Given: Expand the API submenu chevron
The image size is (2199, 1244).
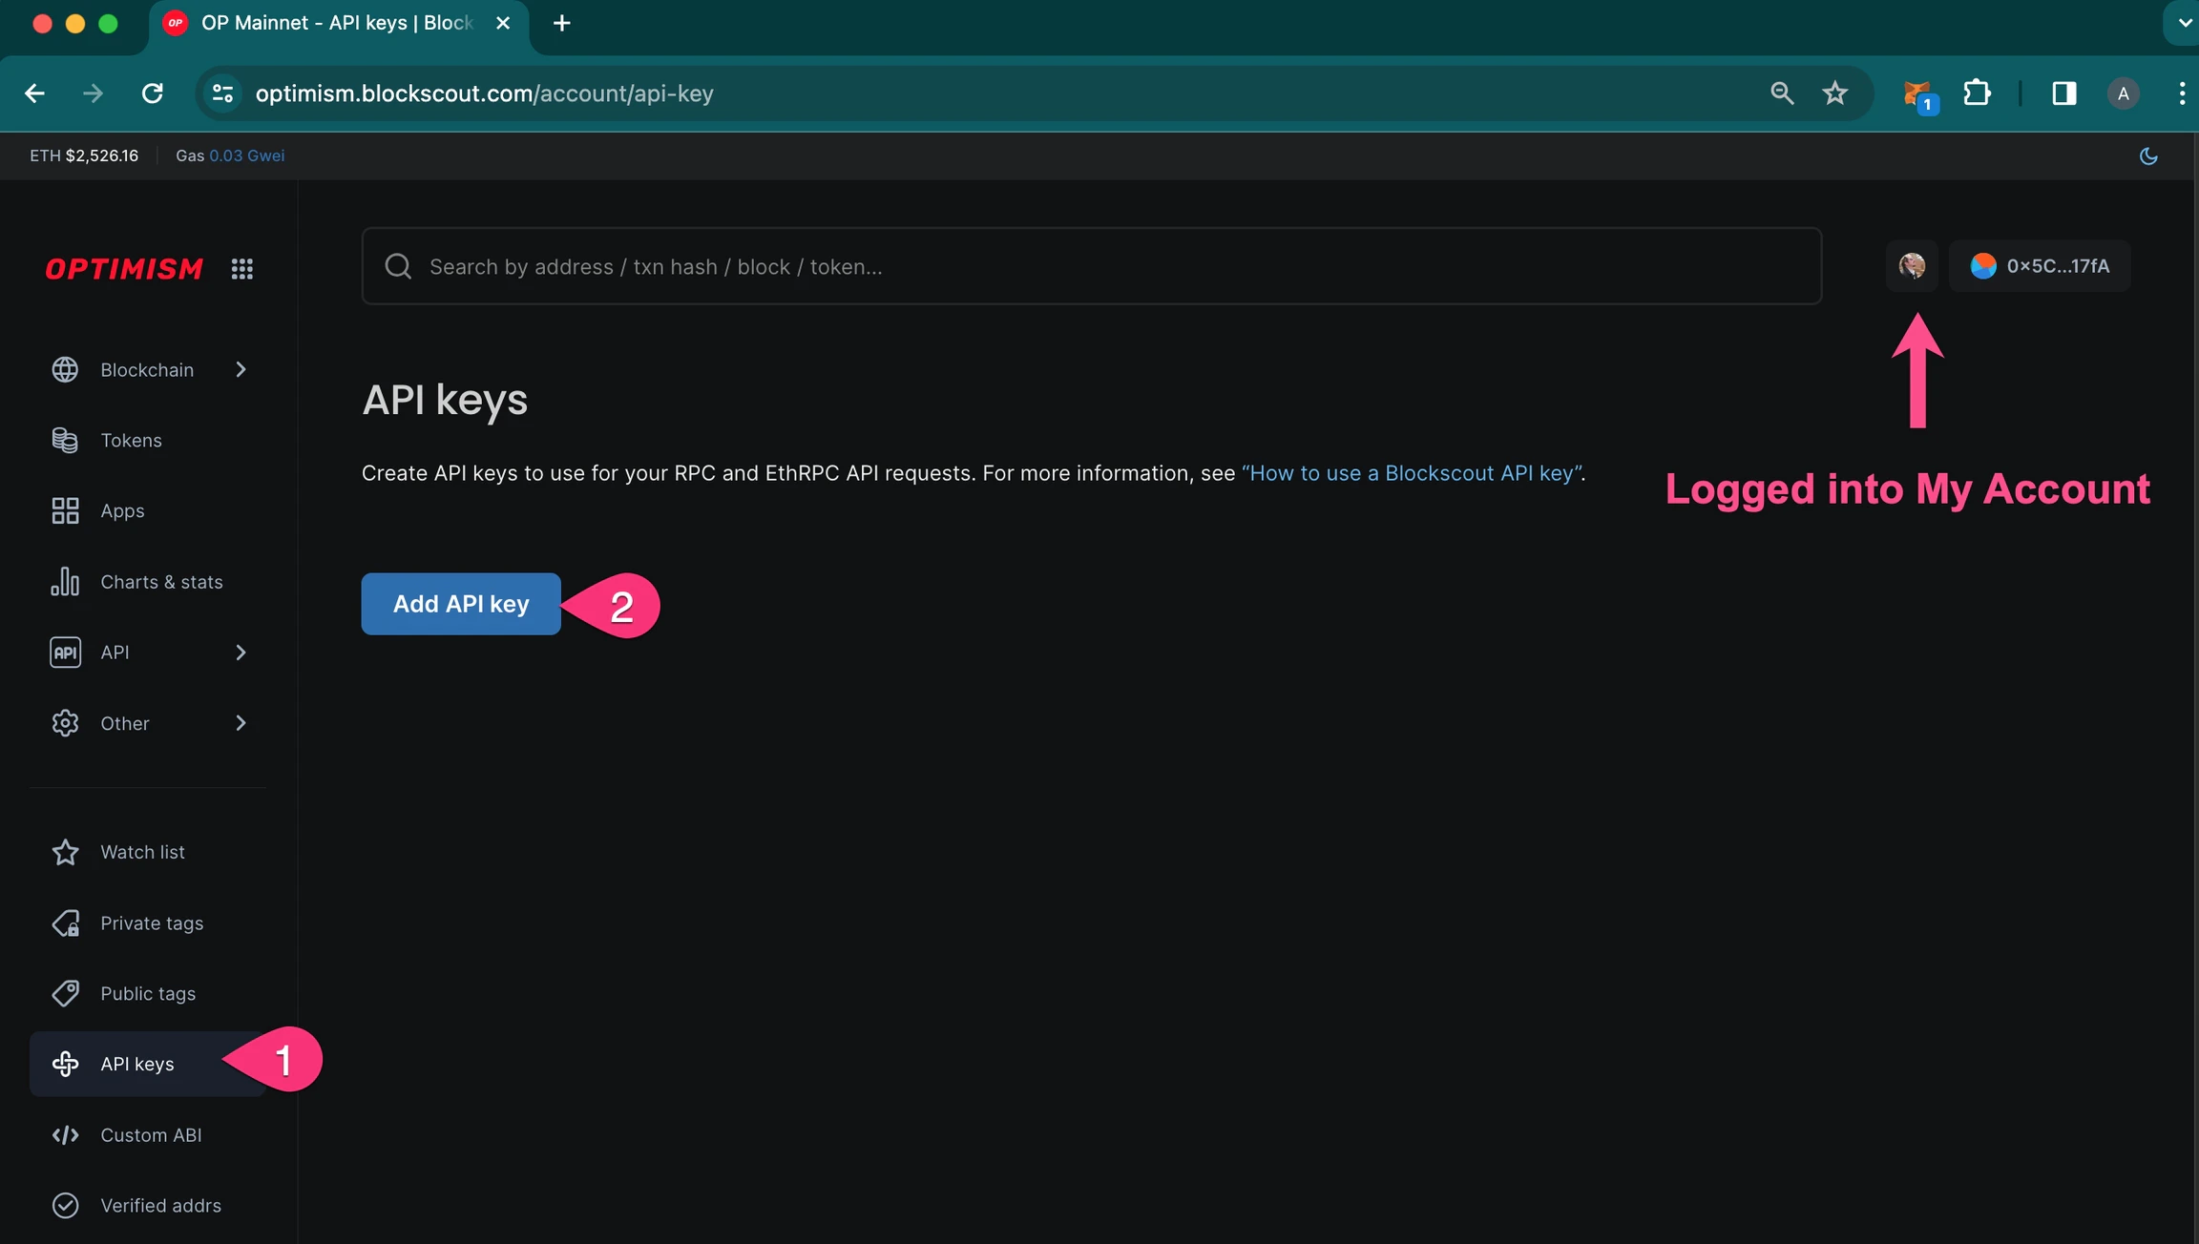Looking at the screenshot, I should pos(241,653).
